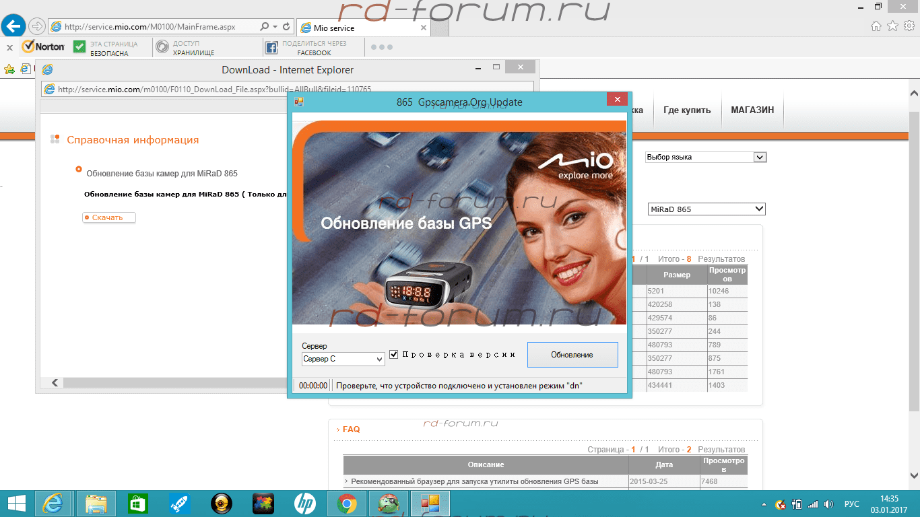Open the "Где купить" menu item
The height and width of the screenshot is (517, 920).
pos(686,110)
